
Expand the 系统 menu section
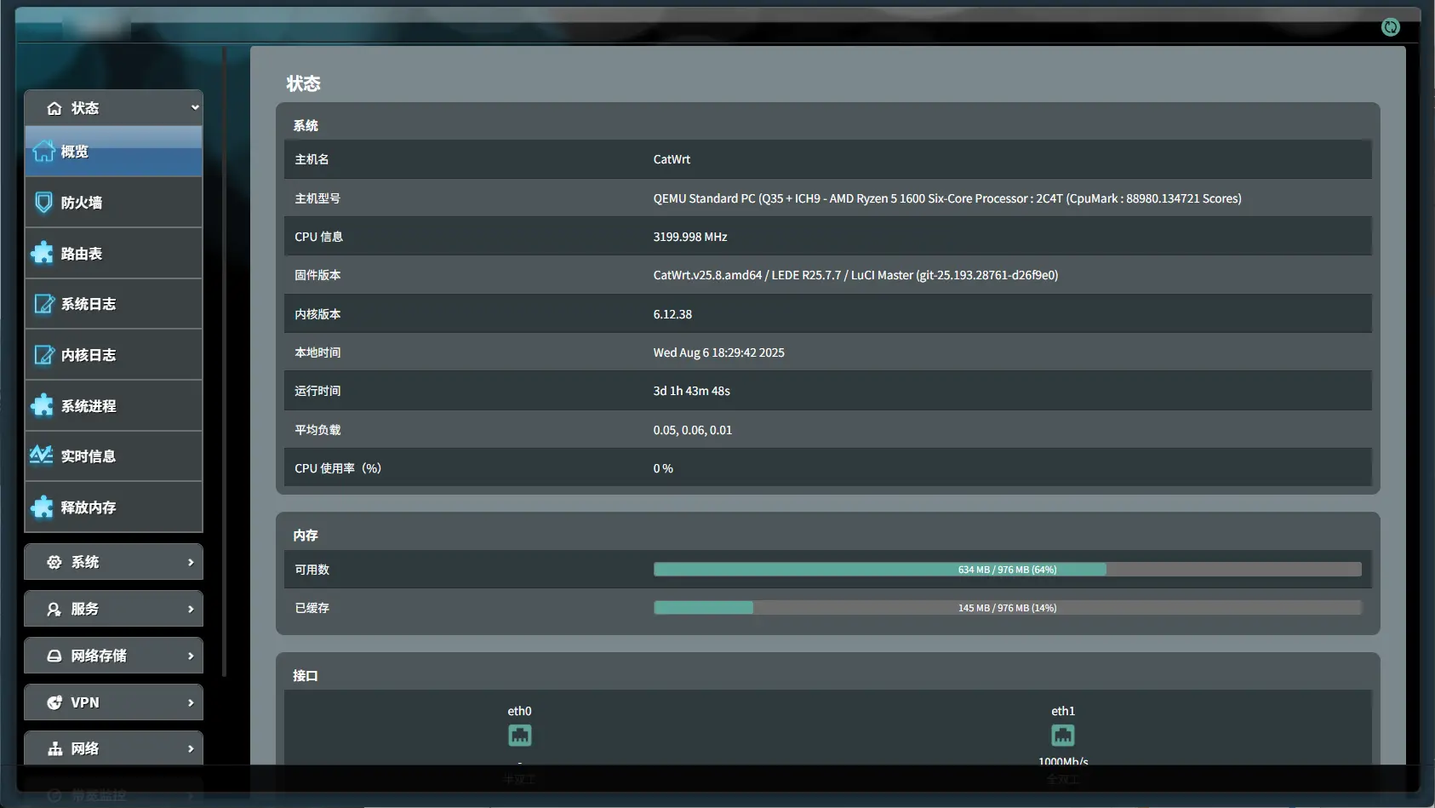click(x=113, y=562)
